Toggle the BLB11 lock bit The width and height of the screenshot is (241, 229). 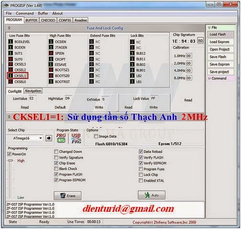(x=132, y=59)
